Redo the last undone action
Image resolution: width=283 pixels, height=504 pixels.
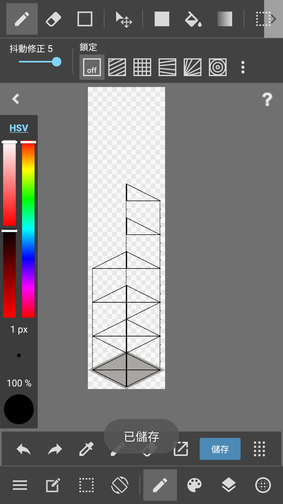pyautogui.click(x=55, y=449)
